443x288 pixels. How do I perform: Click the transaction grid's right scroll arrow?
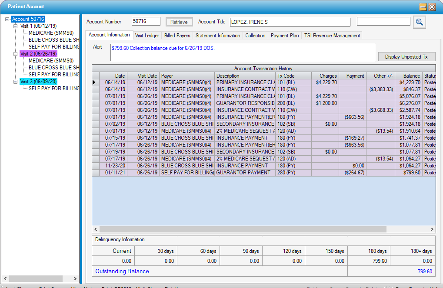coord(432,229)
